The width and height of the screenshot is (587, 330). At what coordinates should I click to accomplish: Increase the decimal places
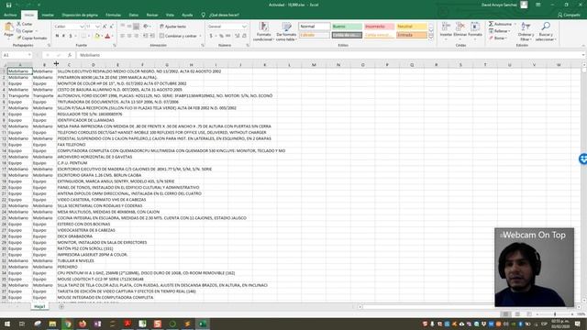click(x=238, y=36)
